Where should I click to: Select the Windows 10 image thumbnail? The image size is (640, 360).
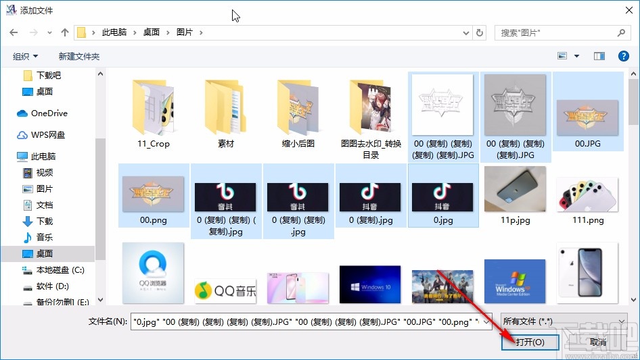pyautogui.click(x=370, y=284)
